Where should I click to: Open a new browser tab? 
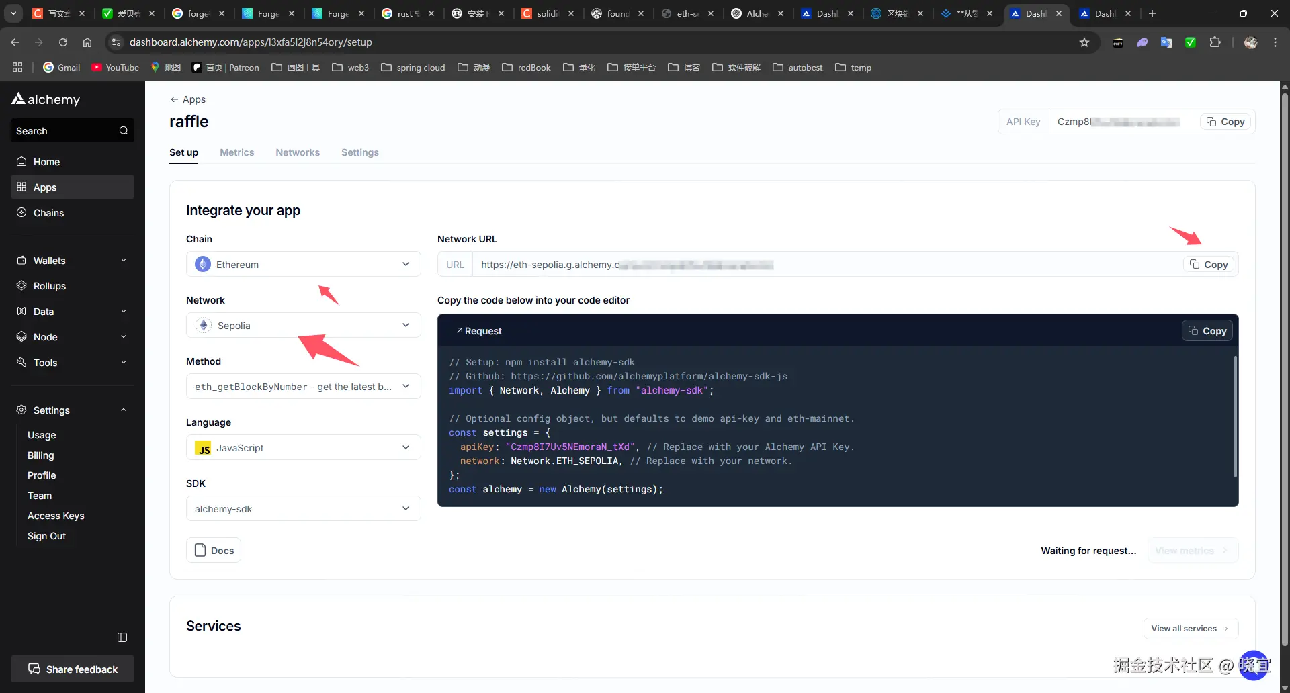[1152, 13]
